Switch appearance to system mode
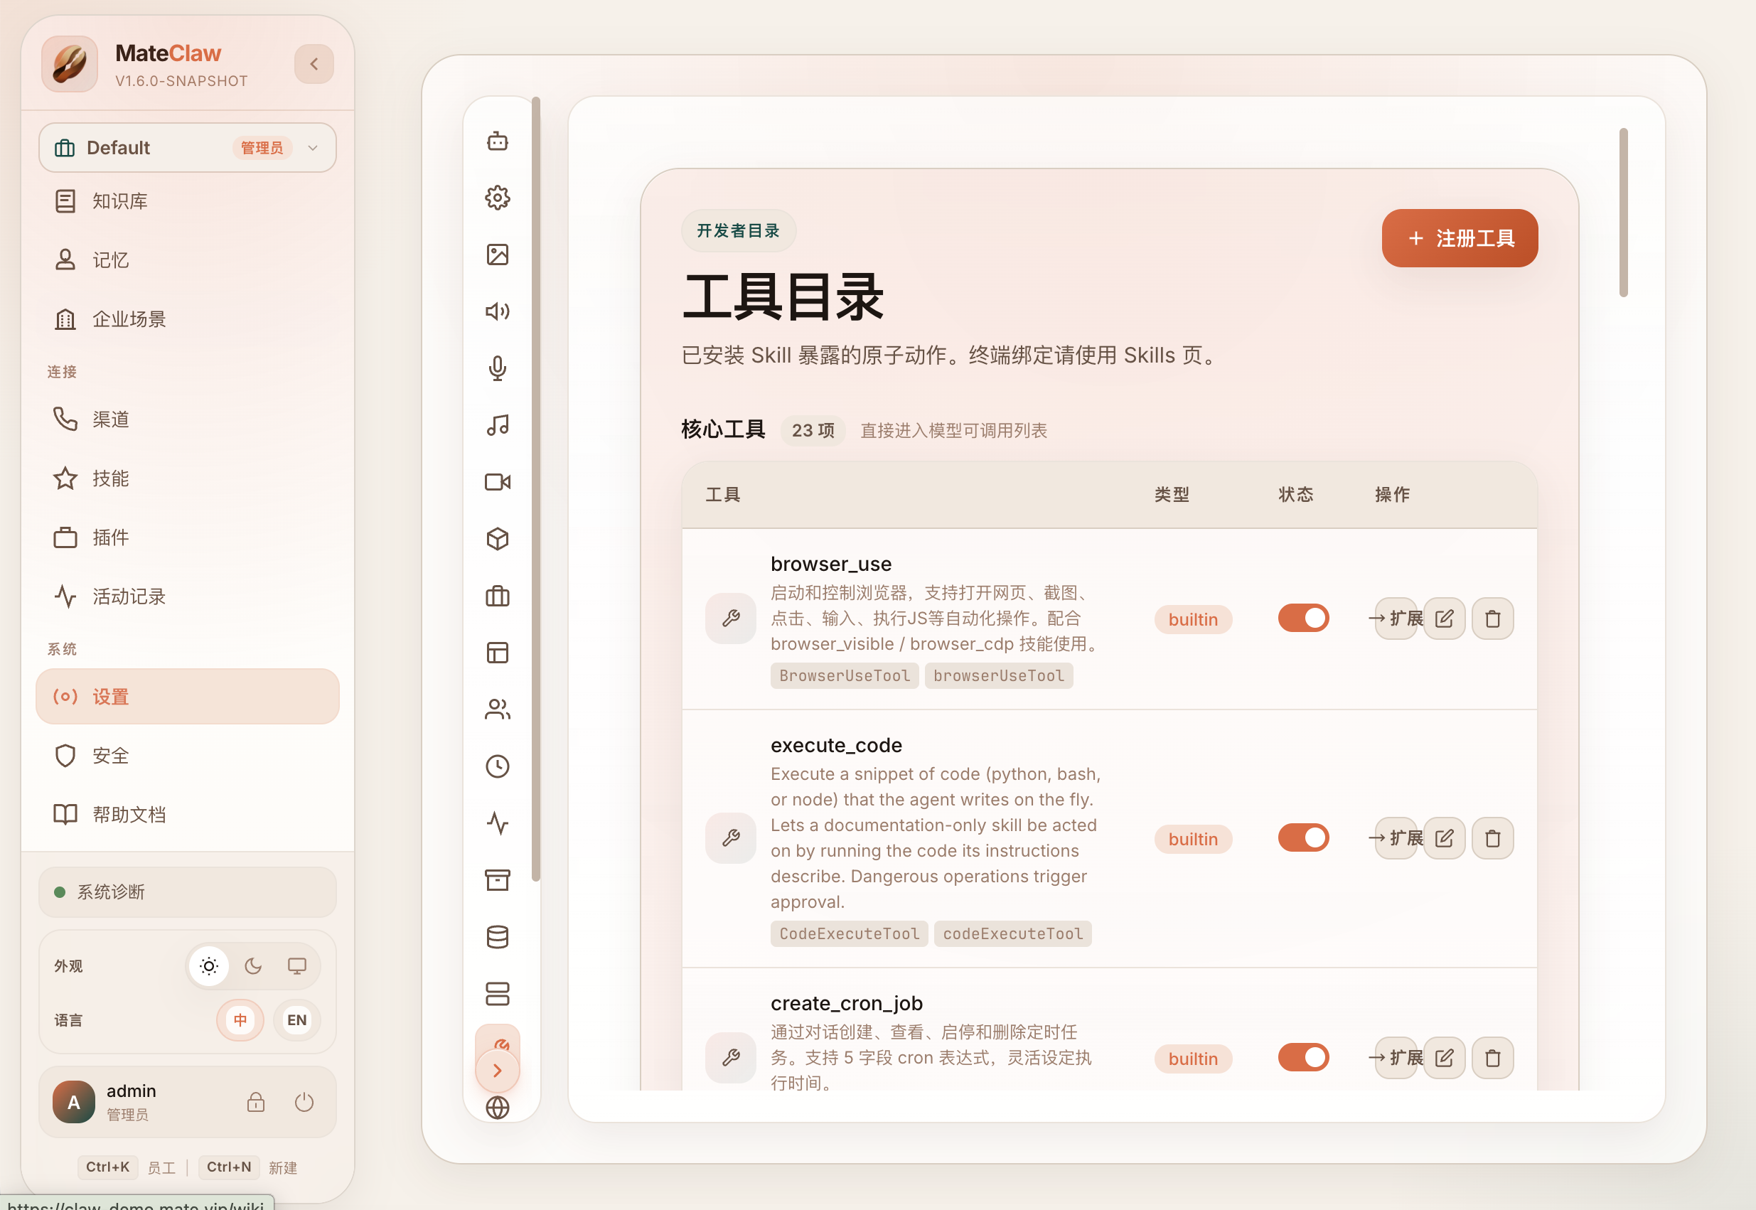Viewport: 1756px width, 1210px height. click(297, 966)
